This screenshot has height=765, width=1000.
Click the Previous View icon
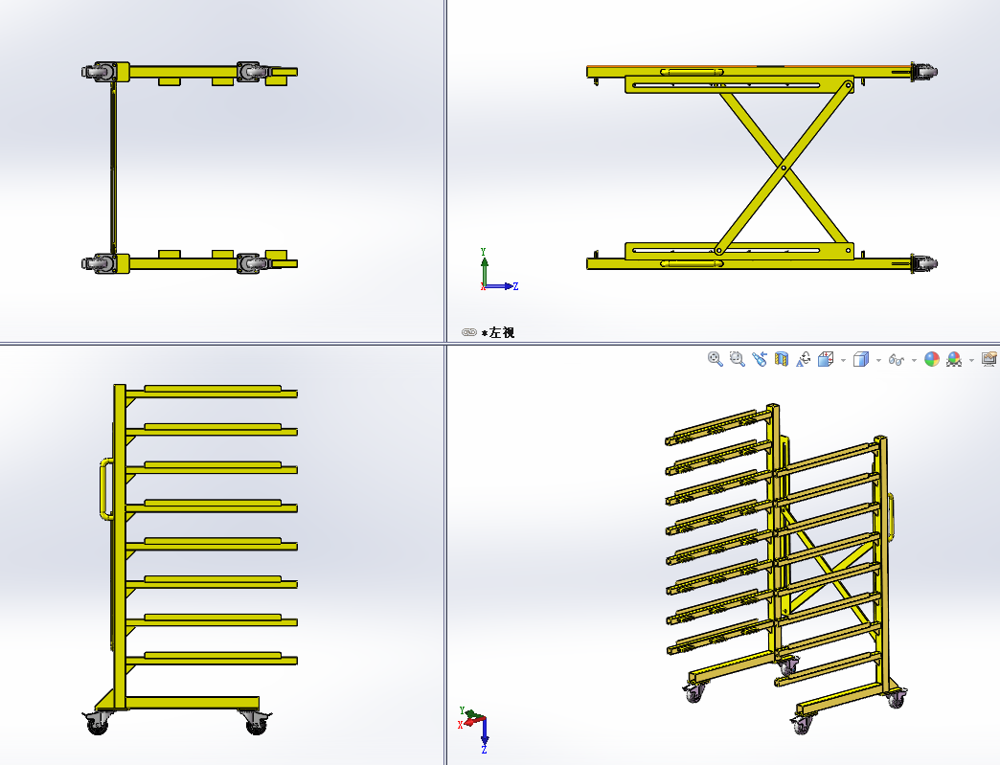pos(759,359)
